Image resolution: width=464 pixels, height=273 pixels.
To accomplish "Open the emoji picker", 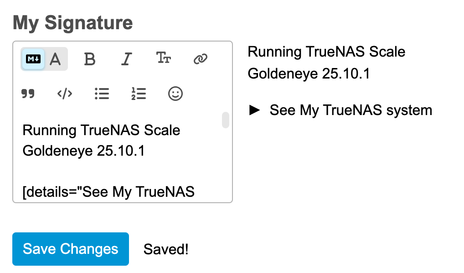I will (x=175, y=94).
